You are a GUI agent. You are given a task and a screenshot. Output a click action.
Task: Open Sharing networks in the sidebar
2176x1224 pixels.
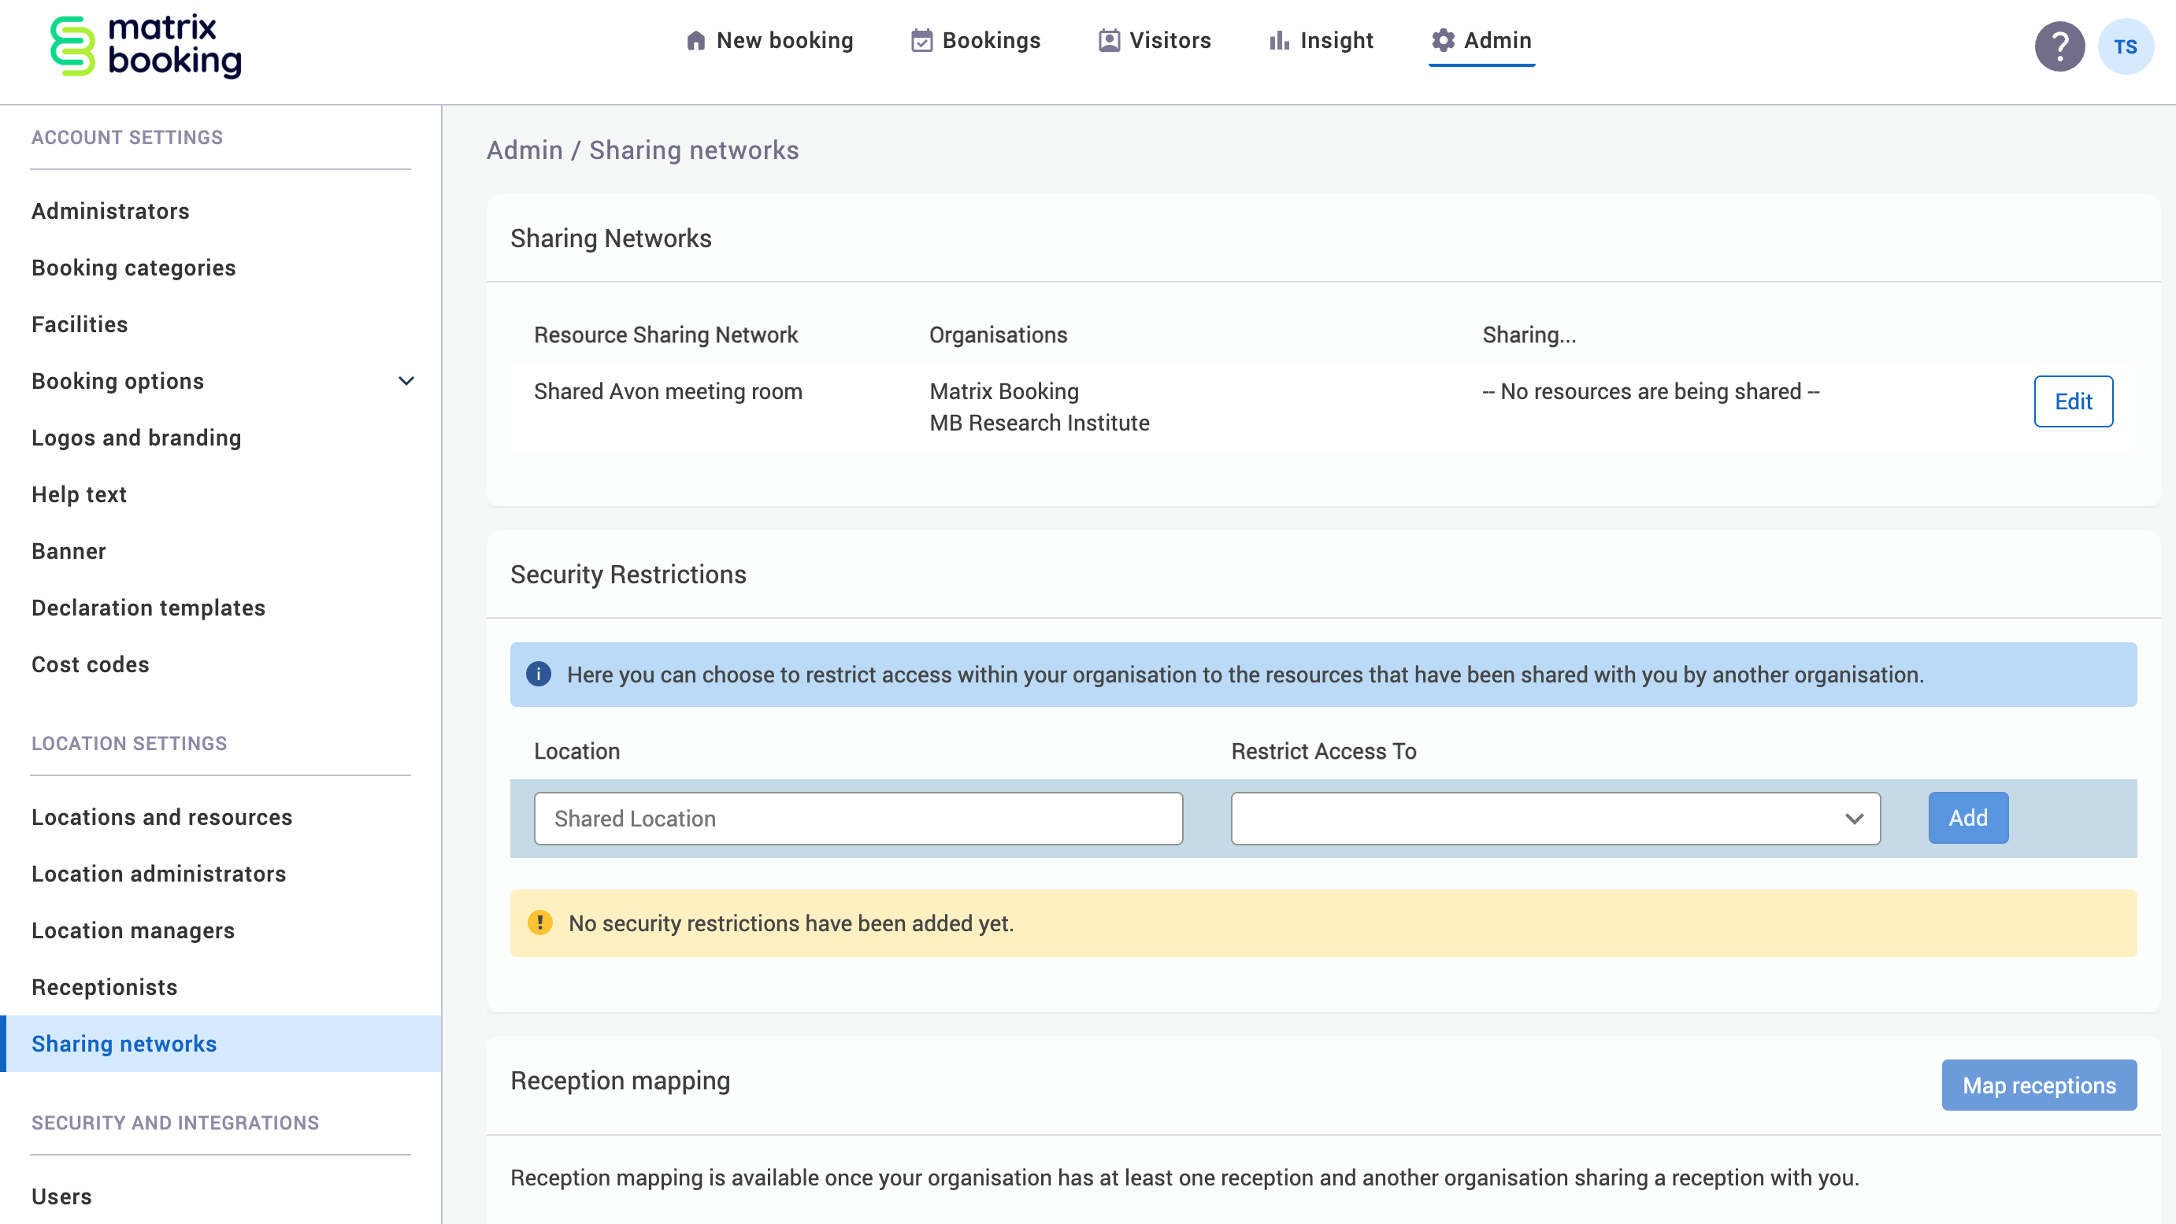(124, 1044)
